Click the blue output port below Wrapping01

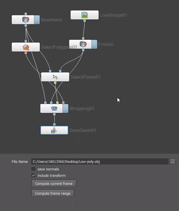pyautogui.click(x=54, y=114)
